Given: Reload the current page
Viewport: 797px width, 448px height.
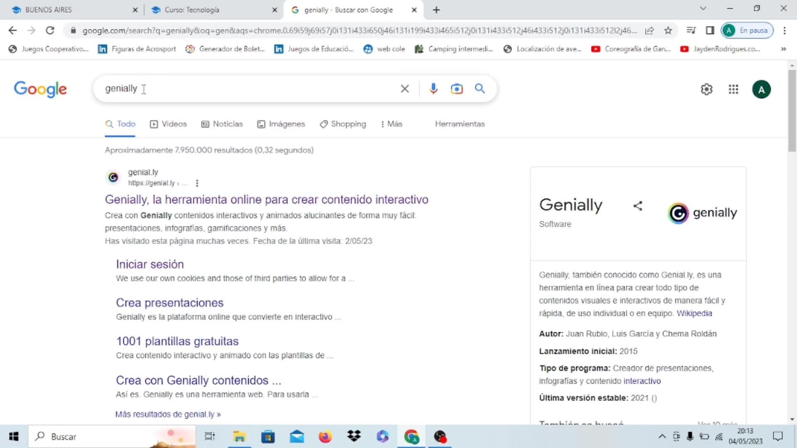Looking at the screenshot, I should click(50, 30).
